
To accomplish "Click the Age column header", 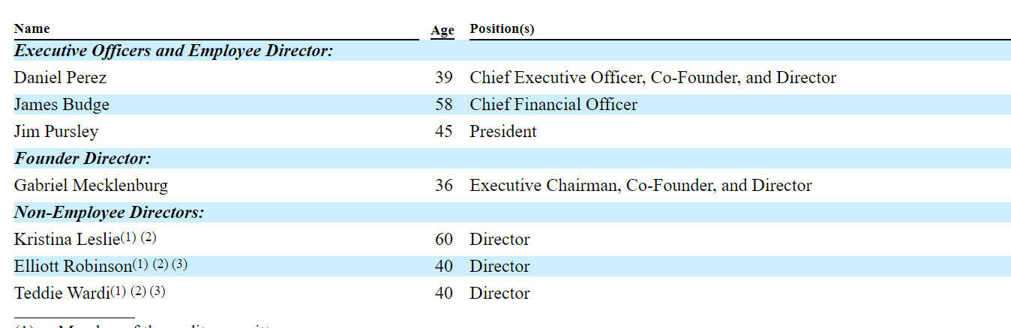I will (442, 30).
